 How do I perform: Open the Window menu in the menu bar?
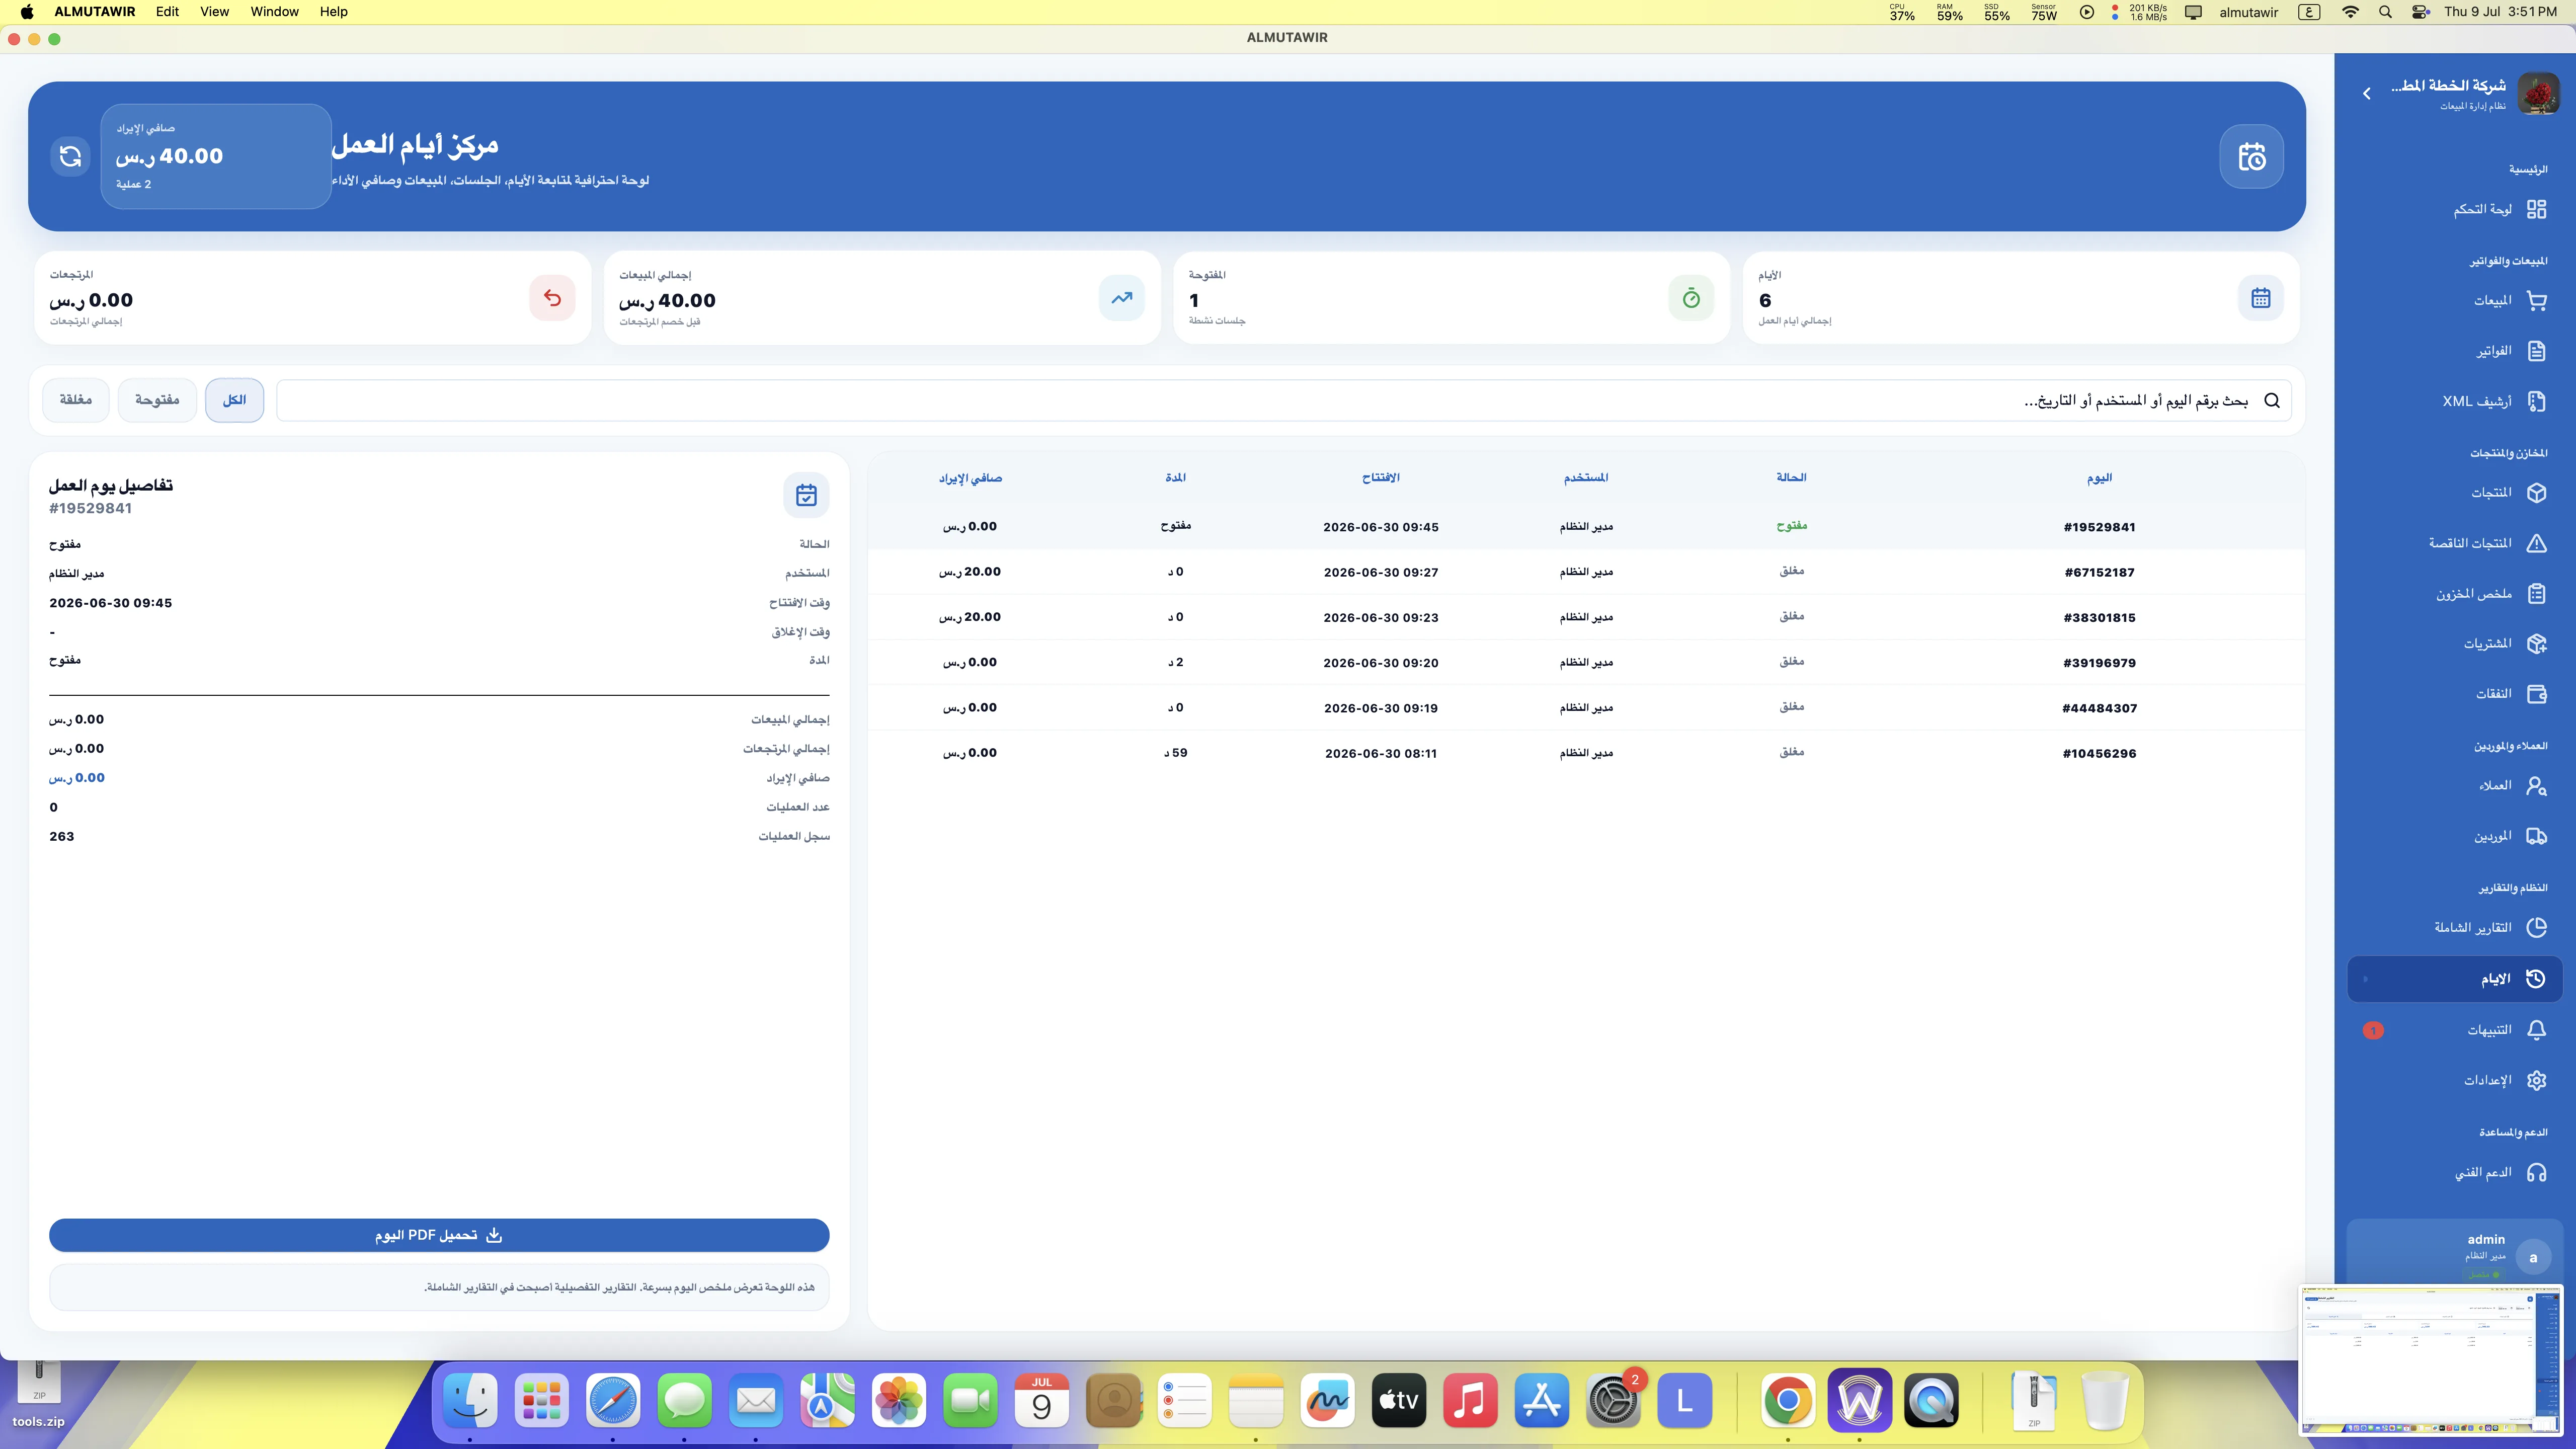click(274, 12)
